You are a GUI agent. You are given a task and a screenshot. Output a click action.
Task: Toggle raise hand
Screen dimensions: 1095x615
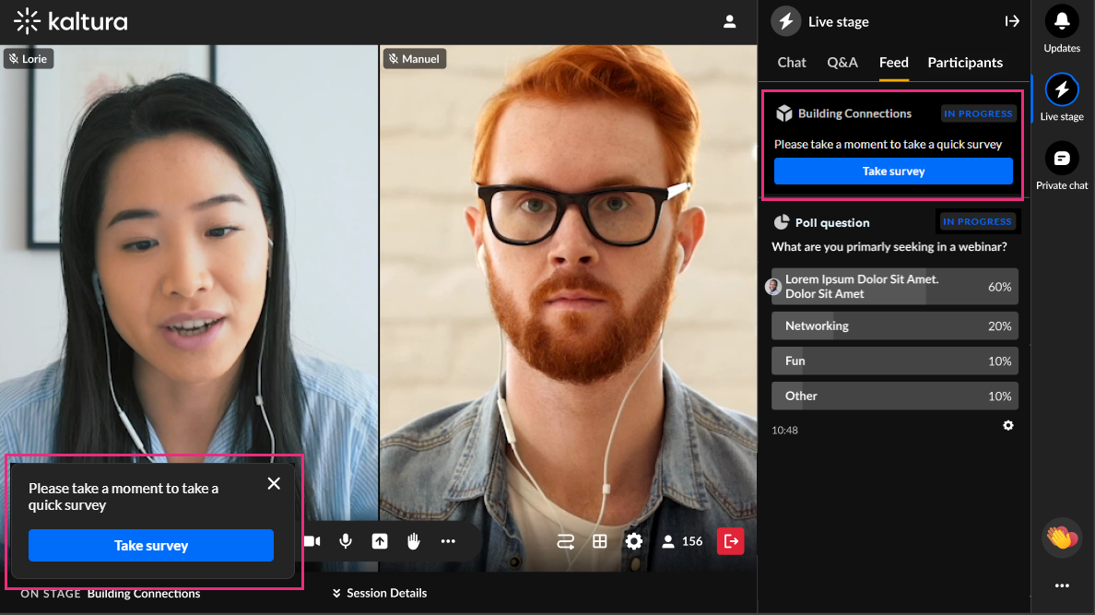[413, 541]
